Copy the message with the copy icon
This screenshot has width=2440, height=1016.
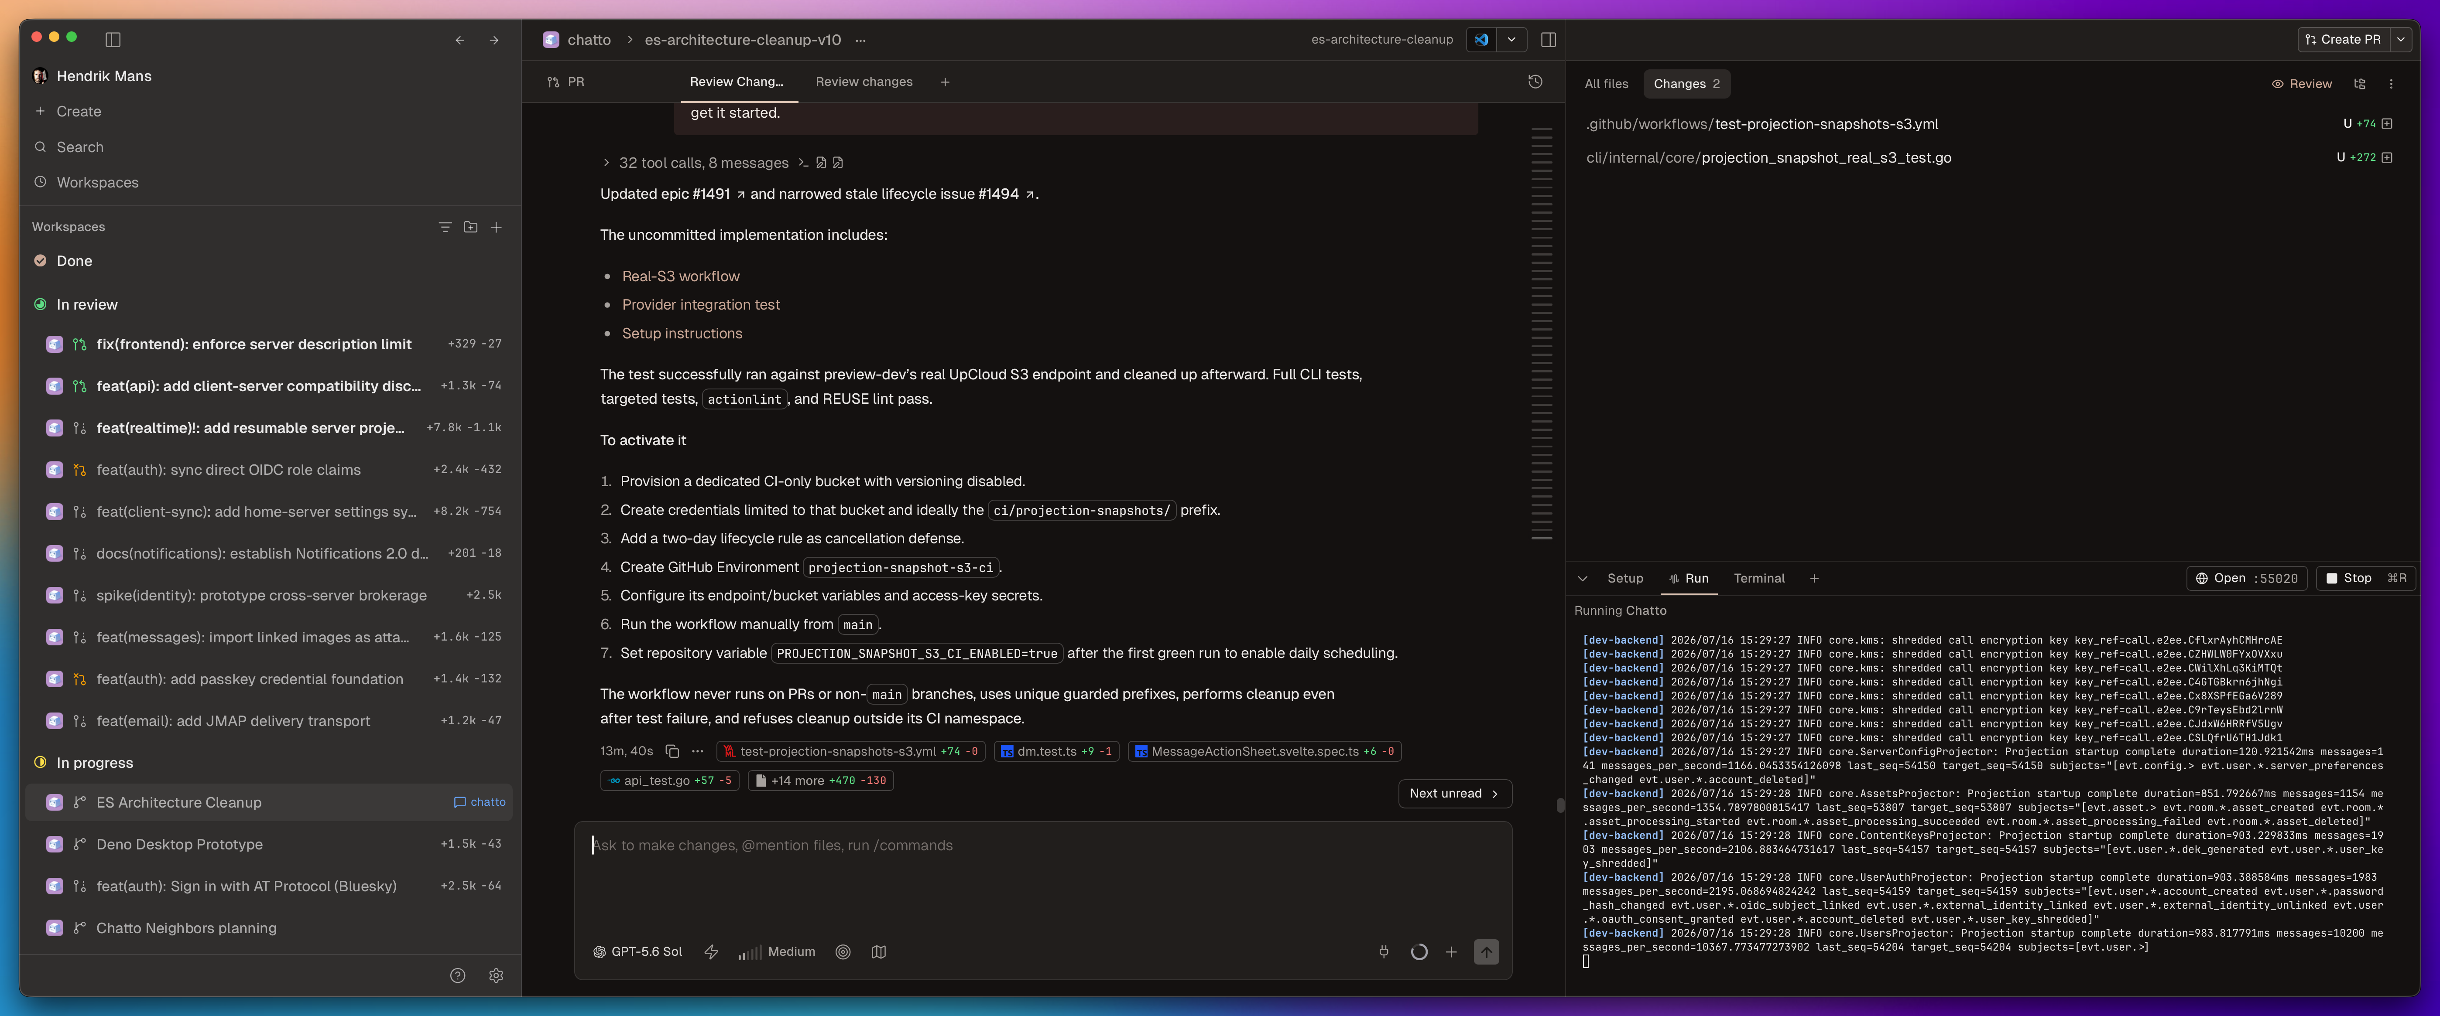click(x=672, y=752)
